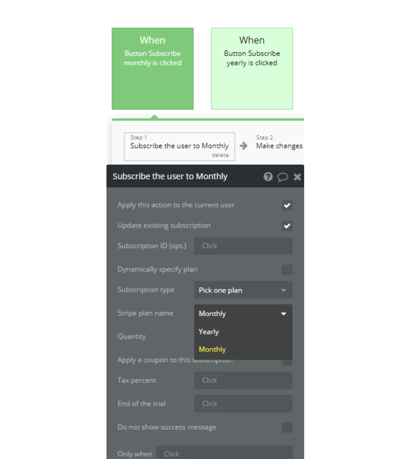403x459 pixels.
Task: Enable Dynamically specify plan checkbox
Action: 287,270
